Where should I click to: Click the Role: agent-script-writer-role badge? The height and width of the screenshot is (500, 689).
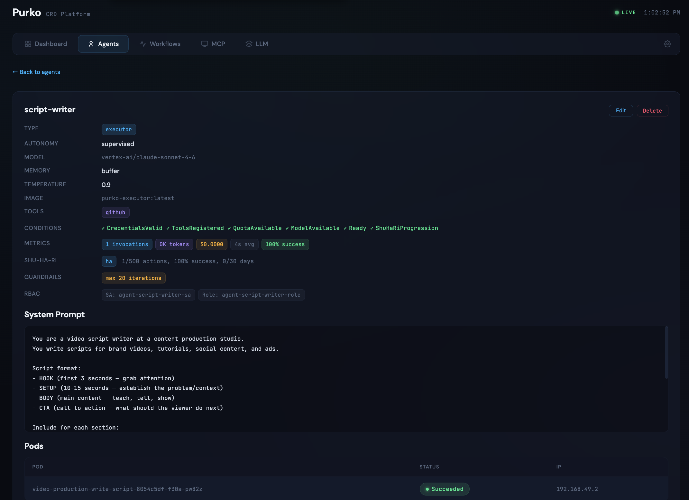click(x=251, y=295)
